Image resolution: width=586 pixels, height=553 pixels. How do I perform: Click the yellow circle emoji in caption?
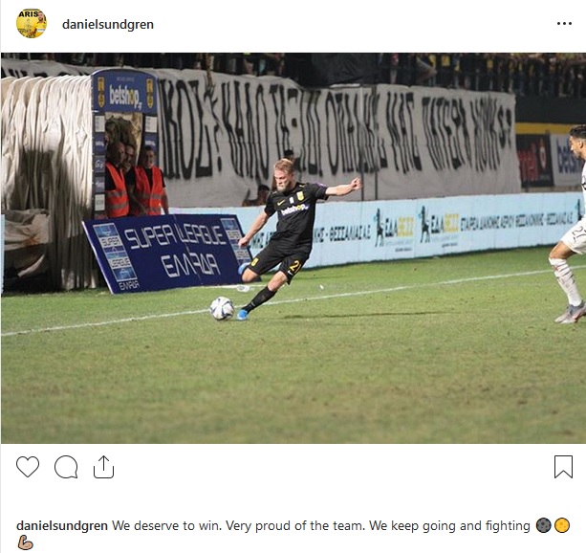point(562,525)
